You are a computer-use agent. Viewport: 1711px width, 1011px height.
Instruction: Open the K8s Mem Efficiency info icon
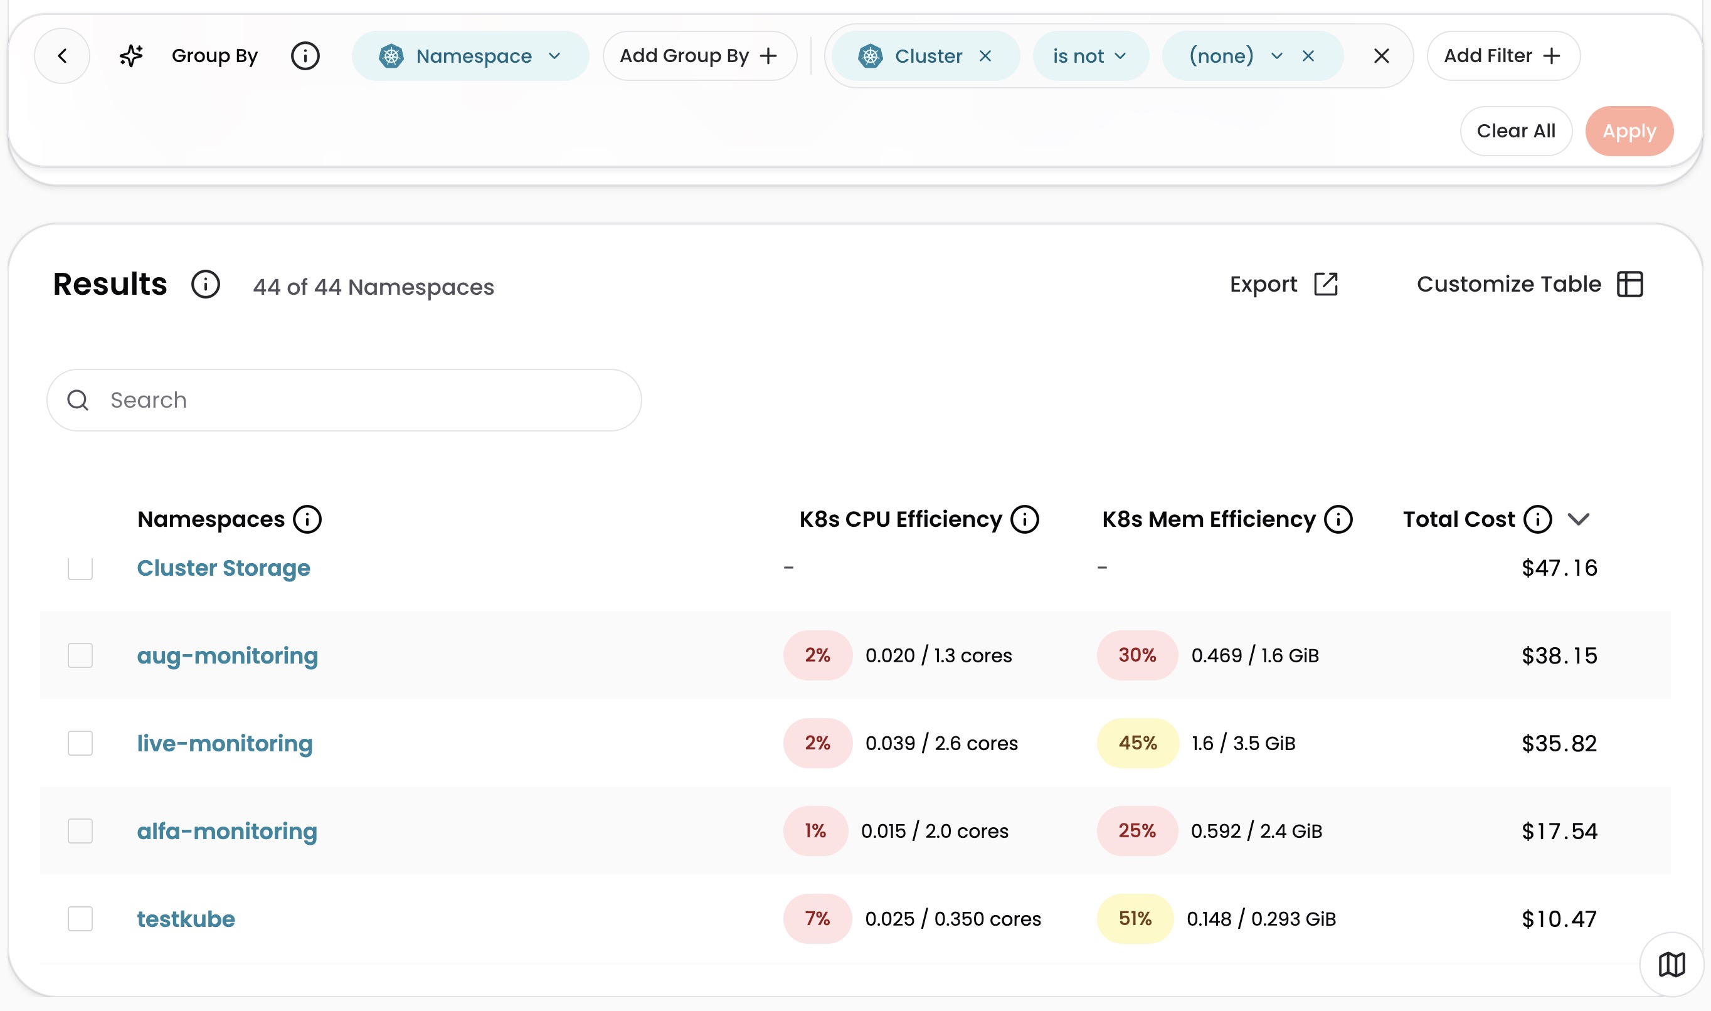click(x=1338, y=519)
